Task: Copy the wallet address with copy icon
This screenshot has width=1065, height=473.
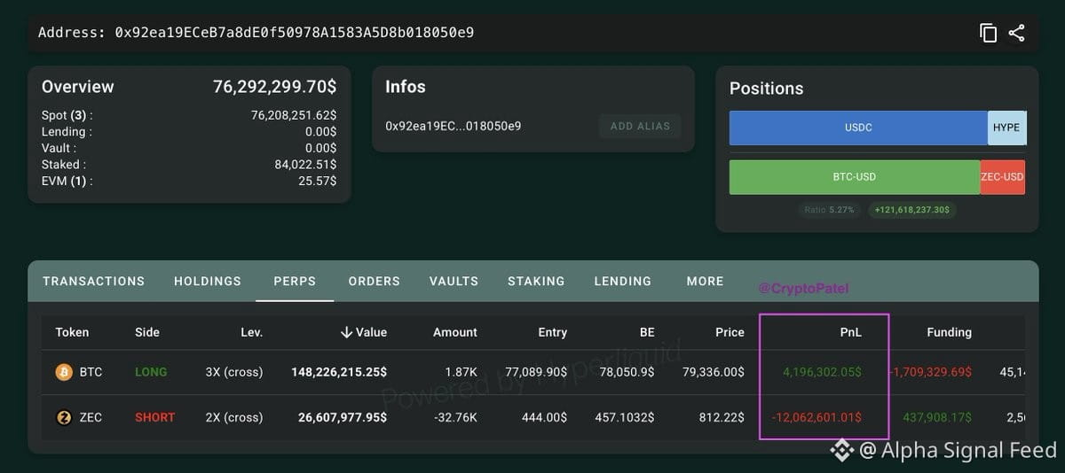Action: point(988,33)
